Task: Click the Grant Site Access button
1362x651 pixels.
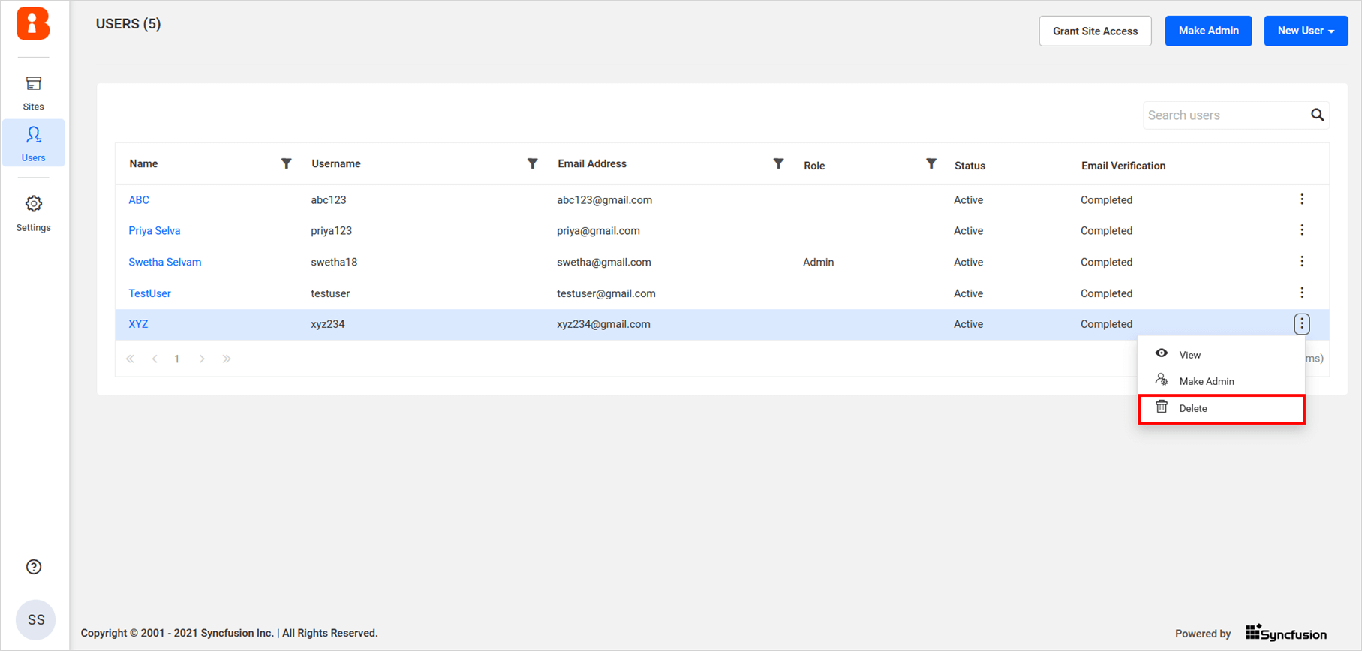Action: tap(1095, 31)
